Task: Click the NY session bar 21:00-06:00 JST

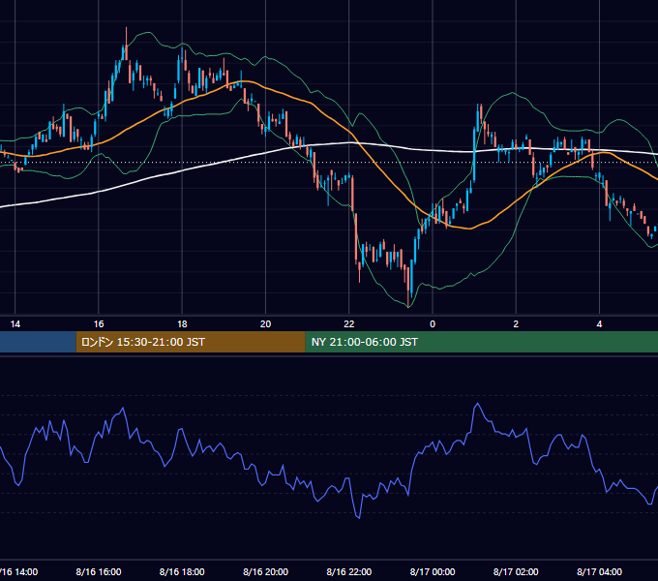Action: coord(481,342)
